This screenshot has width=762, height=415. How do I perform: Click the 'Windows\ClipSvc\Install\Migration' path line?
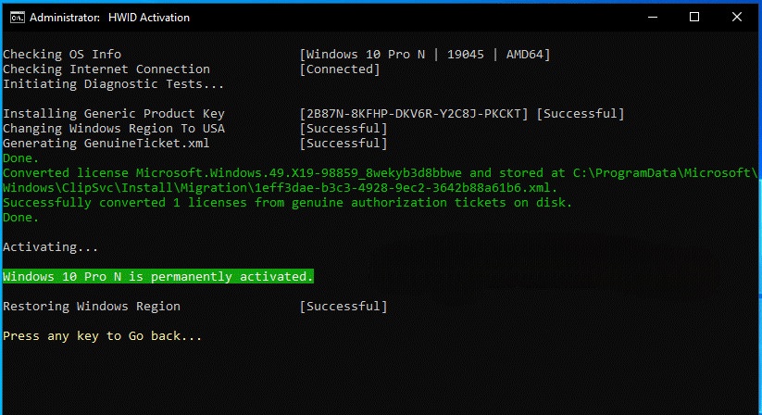pos(280,187)
